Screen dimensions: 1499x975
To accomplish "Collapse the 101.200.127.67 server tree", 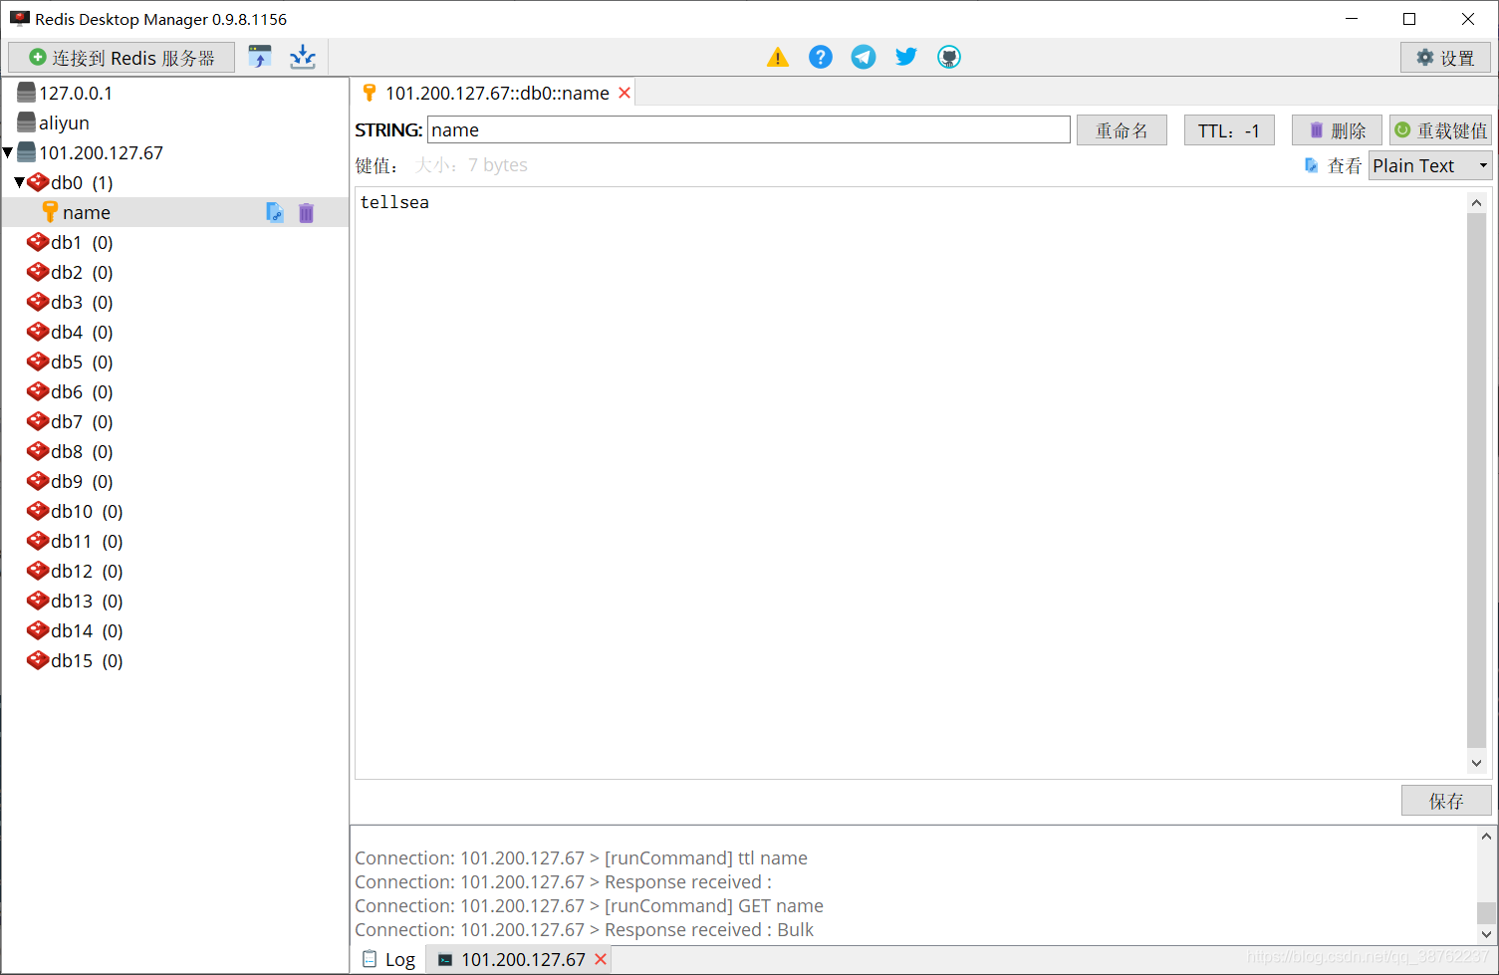I will (x=8, y=152).
